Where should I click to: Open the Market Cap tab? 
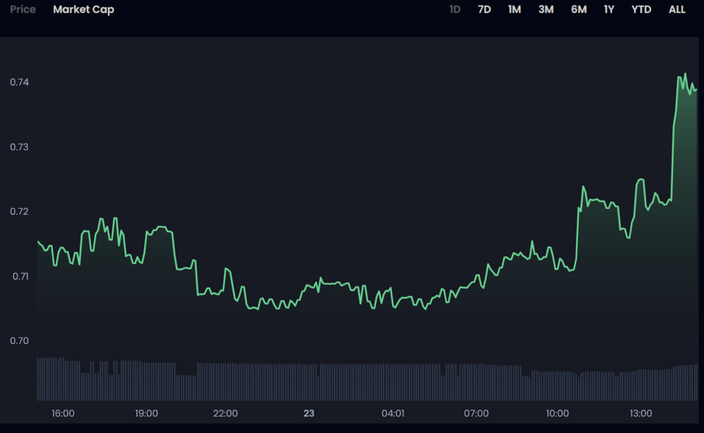pyautogui.click(x=83, y=10)
